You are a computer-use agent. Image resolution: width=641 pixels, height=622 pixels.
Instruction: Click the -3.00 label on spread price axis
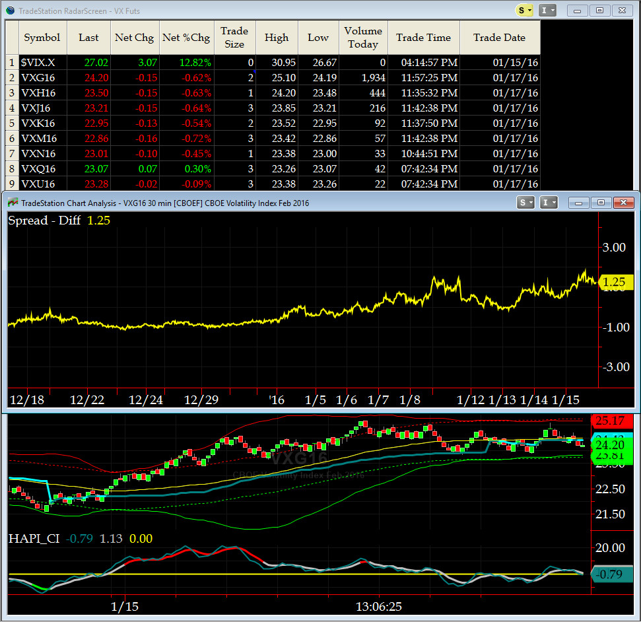(x=616, y=367)
